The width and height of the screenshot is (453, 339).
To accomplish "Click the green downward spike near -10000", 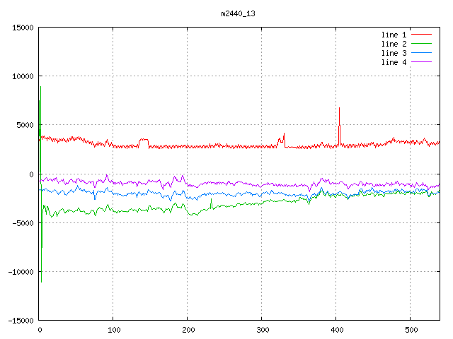I will point(41,275).
